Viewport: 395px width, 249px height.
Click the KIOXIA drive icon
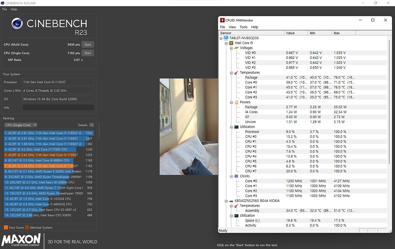[231, 201]
